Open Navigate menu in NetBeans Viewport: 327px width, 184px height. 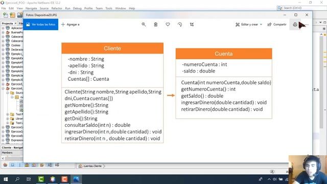31,8
